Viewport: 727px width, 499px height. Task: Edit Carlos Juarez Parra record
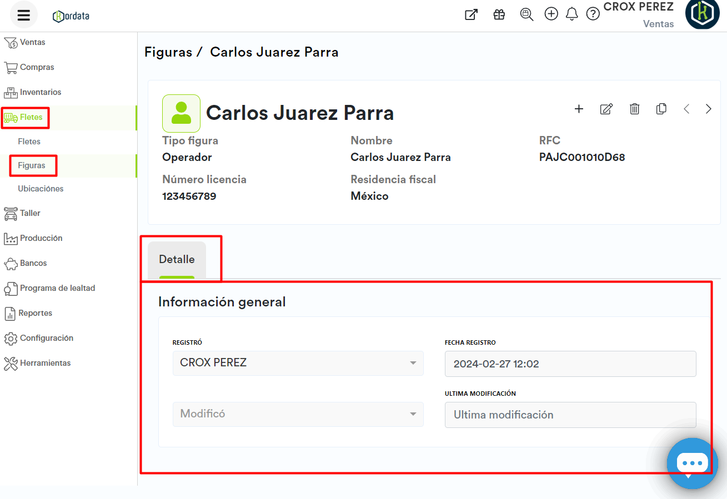(606, 109)
